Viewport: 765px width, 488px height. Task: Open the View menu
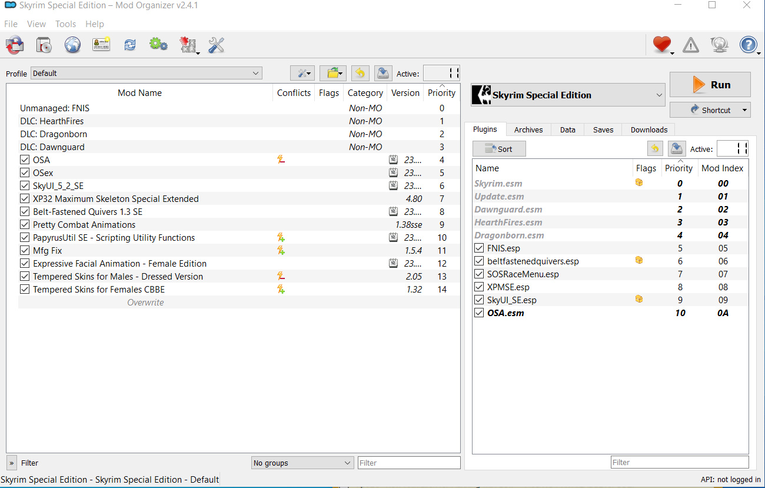[36, 24]
